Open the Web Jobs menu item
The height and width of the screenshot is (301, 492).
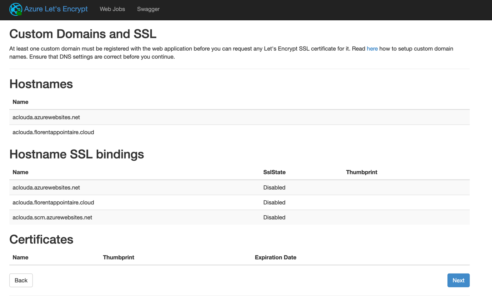[x=112, y=9]
